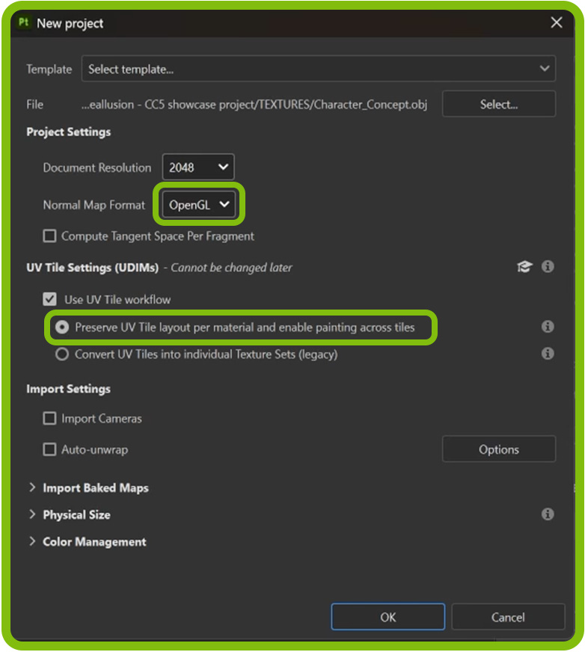Select Preserve UV Tile layout per material option
Viewport: 585px width, 652px height.
(62, 327)
